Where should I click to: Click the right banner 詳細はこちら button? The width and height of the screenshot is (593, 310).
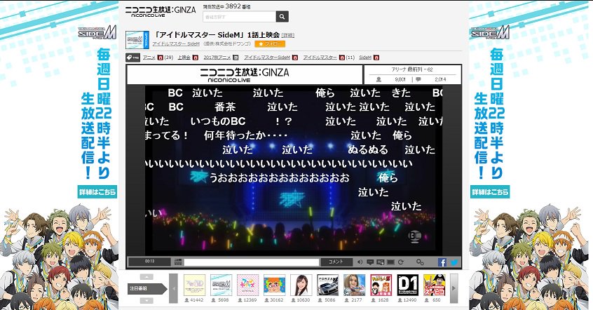click(490, 192)
